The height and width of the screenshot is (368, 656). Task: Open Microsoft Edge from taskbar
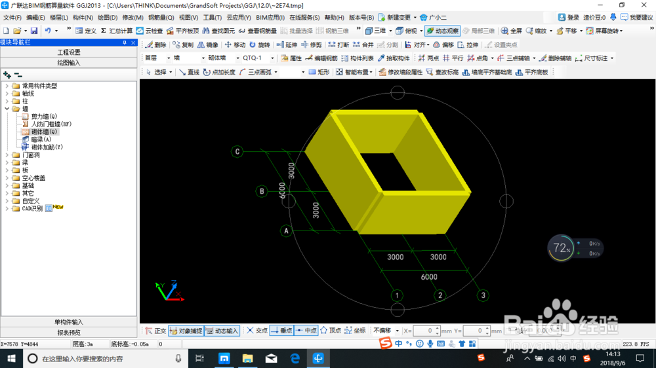(x=295, y=358)
